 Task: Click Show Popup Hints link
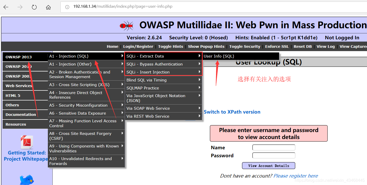[x=206, y=47]
